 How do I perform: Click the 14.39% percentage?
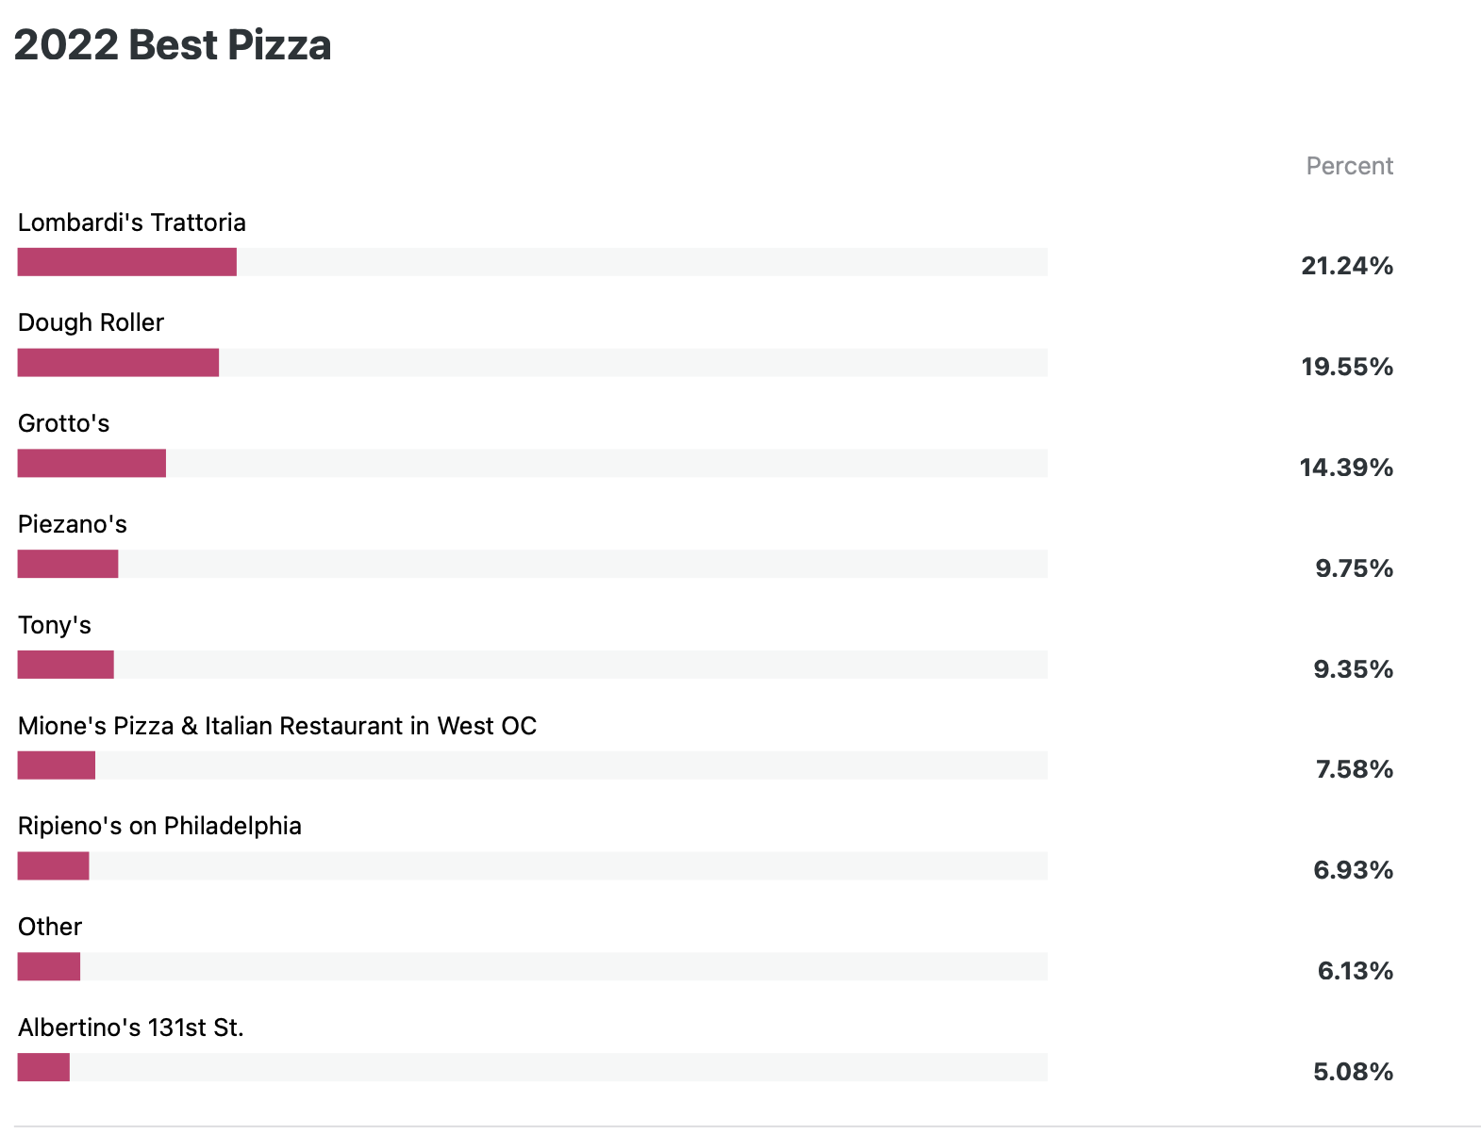point(1346,468)
